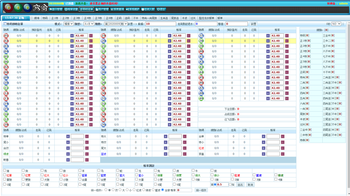The width and height of the screenshot is (350, 196).
Task: Click the red number 01 ball
Action: click(6, 36)
